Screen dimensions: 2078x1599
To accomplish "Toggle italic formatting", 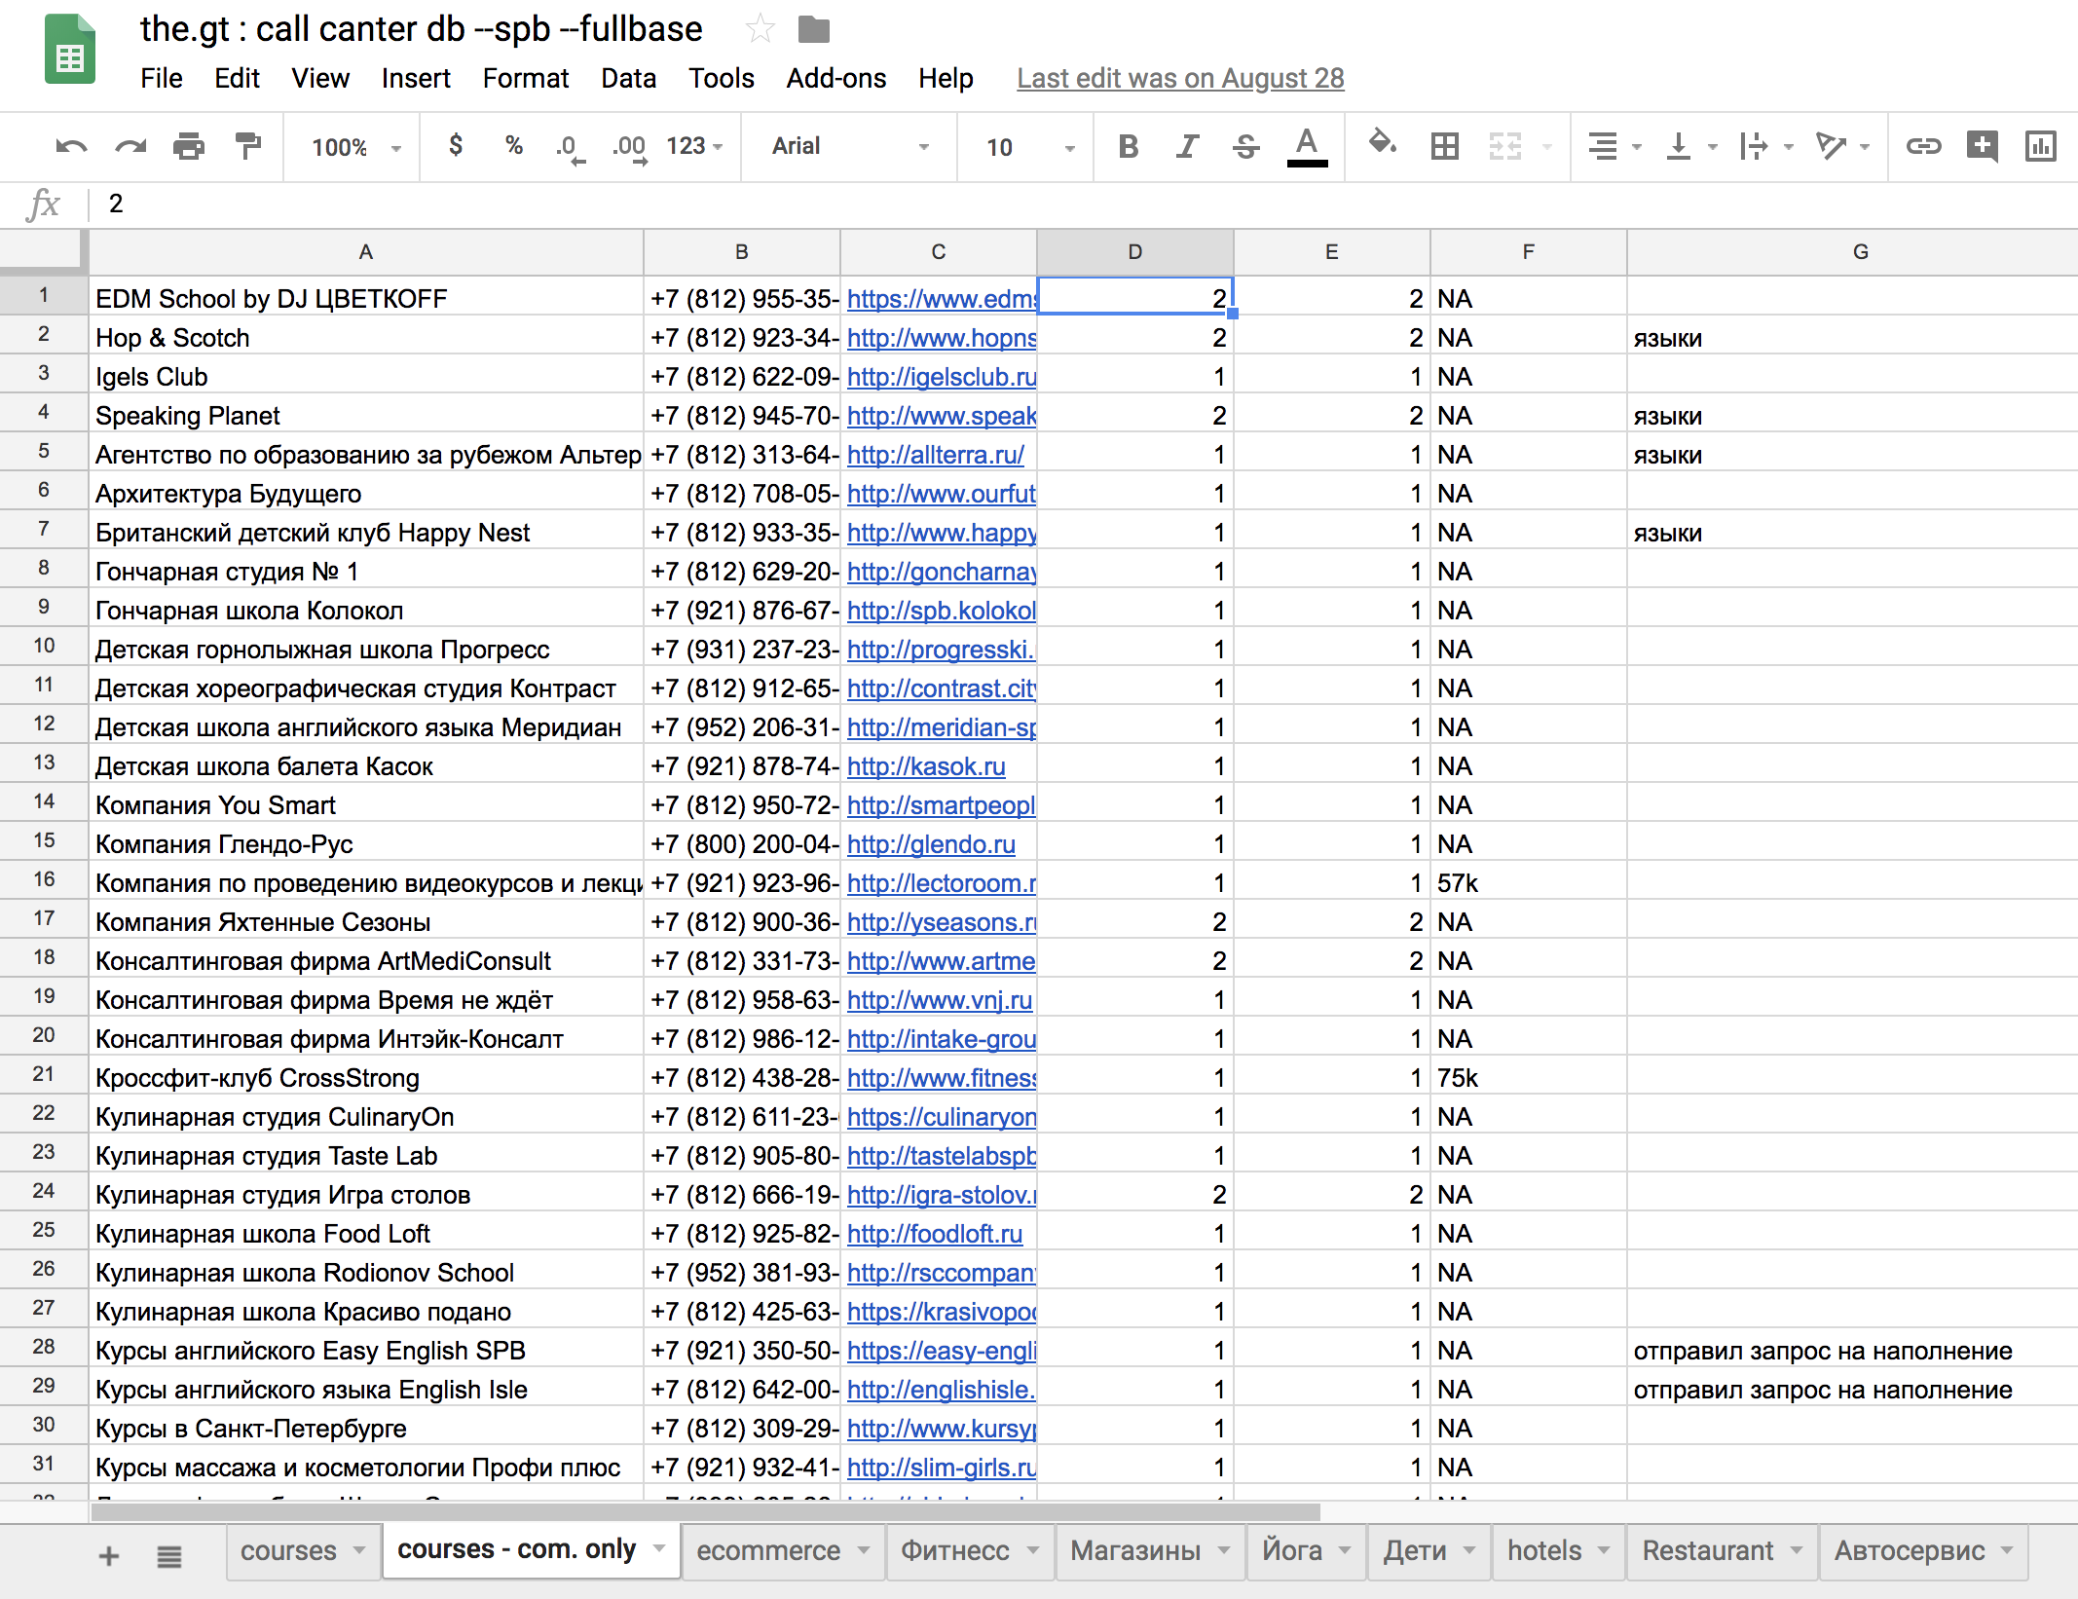I will 1187,147.
